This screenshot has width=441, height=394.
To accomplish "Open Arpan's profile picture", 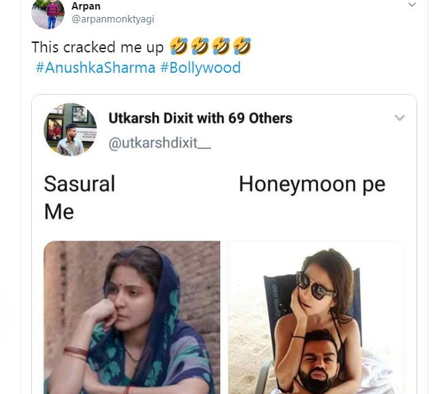I will pyautogui.click(x=48, y=13).
